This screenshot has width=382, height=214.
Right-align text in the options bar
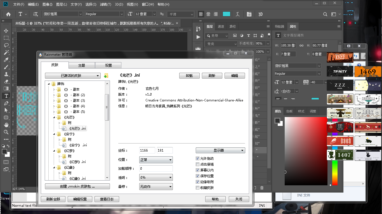[216, 14]
